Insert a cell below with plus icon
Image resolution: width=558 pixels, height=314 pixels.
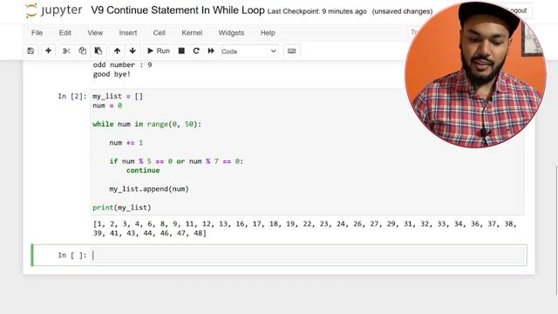[48, 51]
